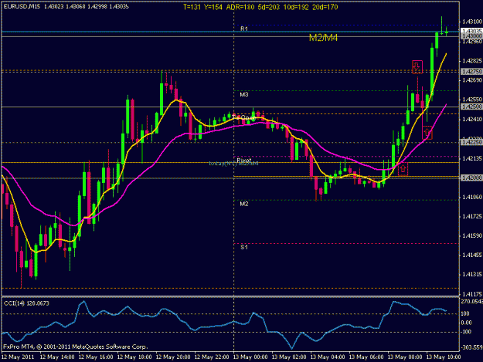Click the 12 May 14:00 time label
This screenshot has height=362, width=483.
tap(57, 357)
